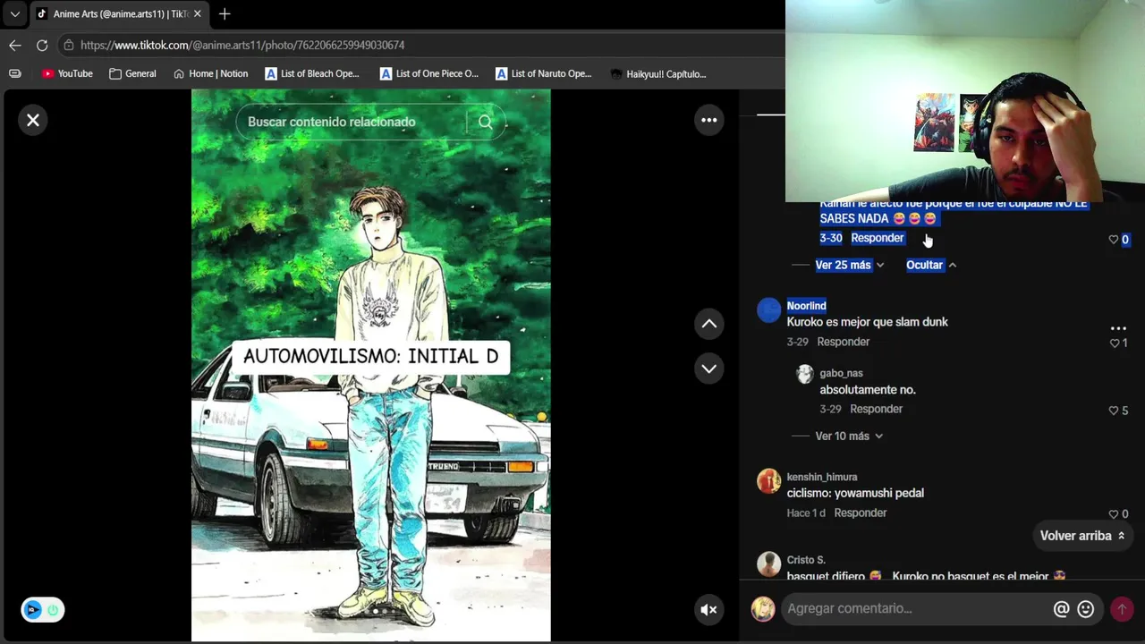Open more options on Noorlind's comment
1145x644 pixels.
[1118, 328]
